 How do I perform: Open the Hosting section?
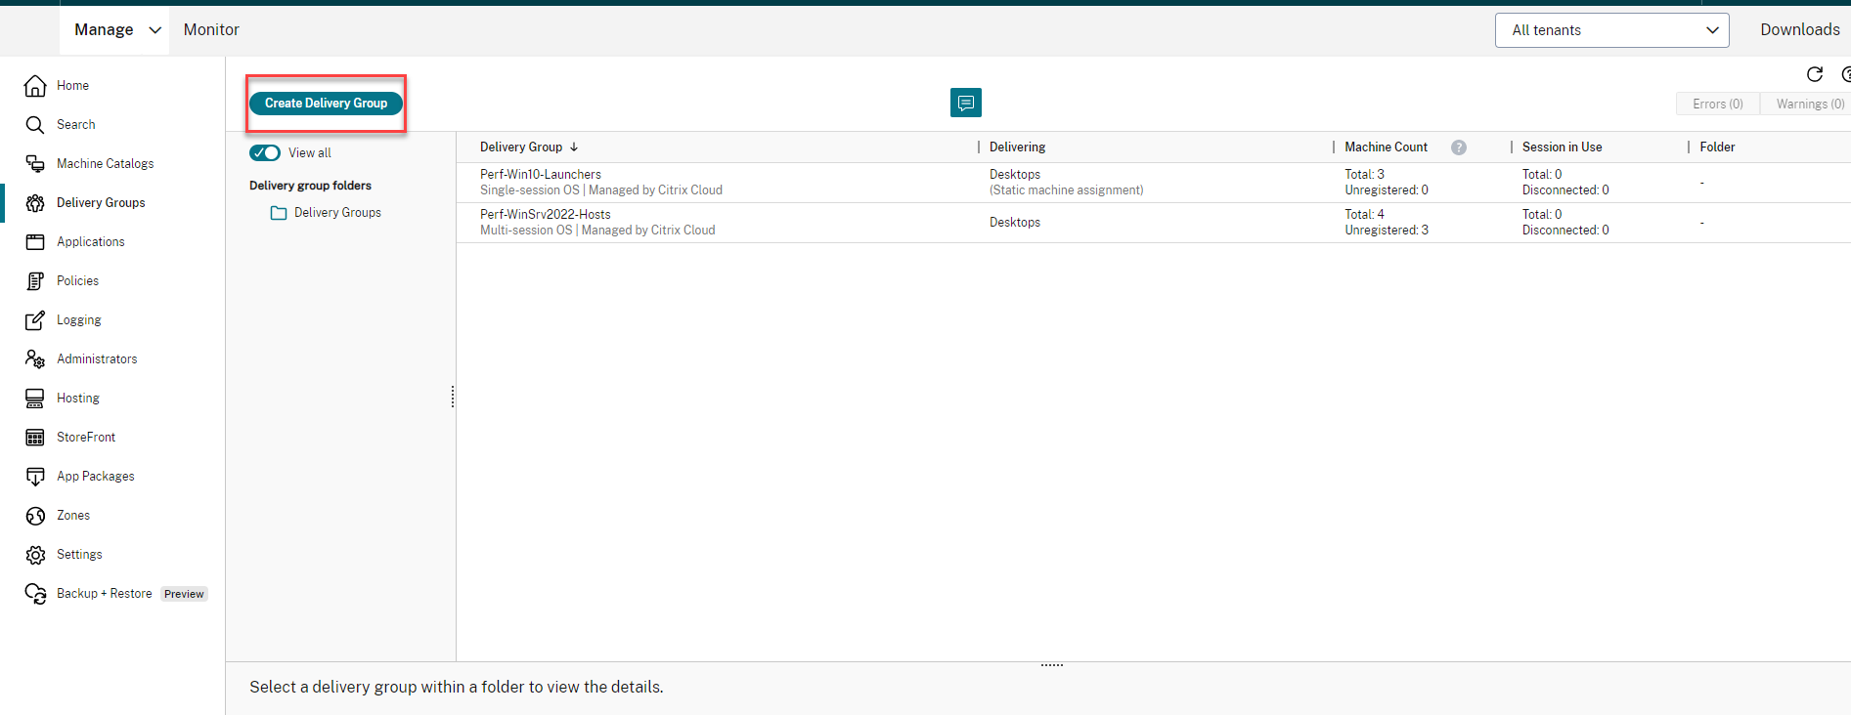[78, 399]
